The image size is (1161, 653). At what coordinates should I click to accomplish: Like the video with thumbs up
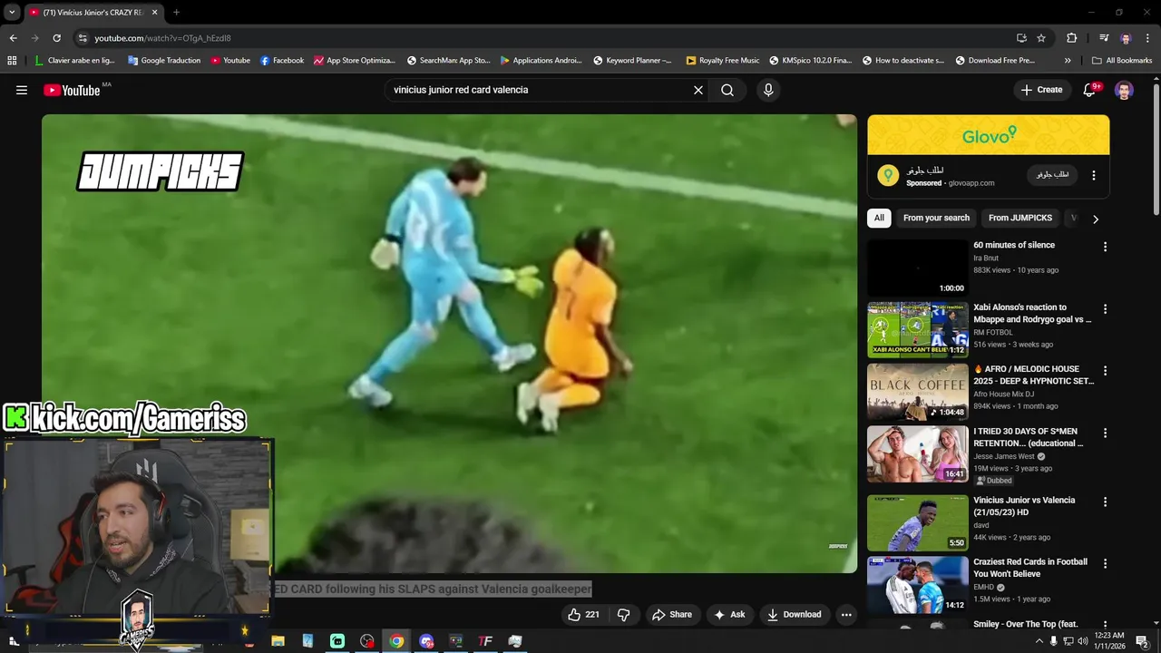pos(584,615)
